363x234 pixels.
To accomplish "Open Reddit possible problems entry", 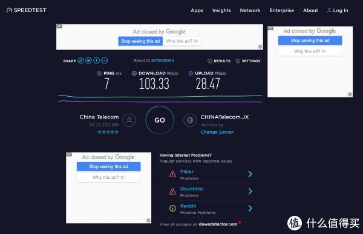I will coord(211,209).
